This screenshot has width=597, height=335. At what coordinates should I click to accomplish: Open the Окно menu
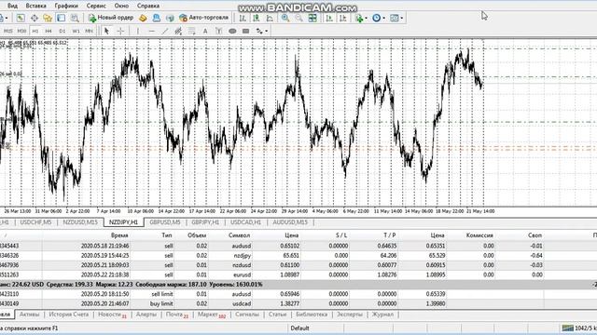click(121, 6)
